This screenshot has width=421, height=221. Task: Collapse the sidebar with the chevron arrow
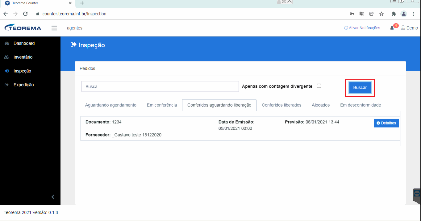tap(53, 197)
